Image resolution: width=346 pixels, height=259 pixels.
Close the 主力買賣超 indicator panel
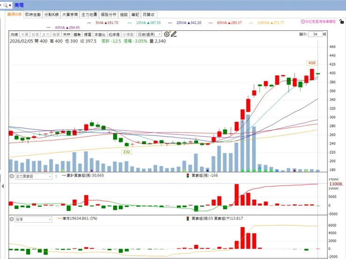[12, 176]
